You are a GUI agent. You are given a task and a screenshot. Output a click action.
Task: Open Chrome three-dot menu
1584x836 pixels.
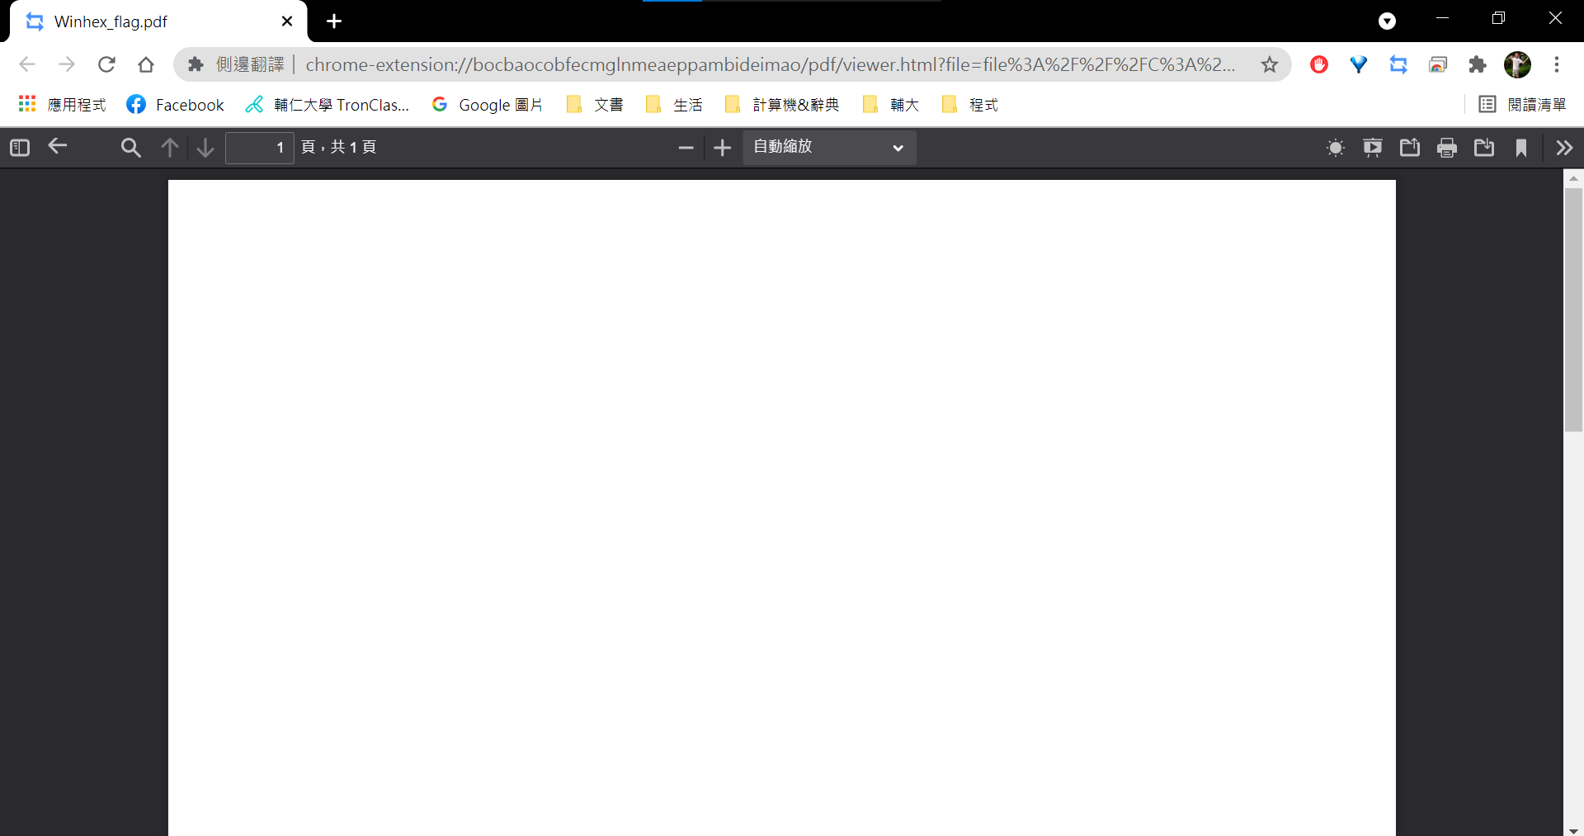pos(1557,64)
